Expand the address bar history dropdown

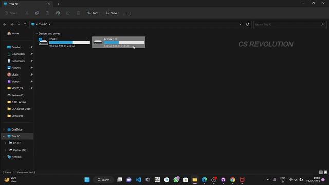[240, 24]
